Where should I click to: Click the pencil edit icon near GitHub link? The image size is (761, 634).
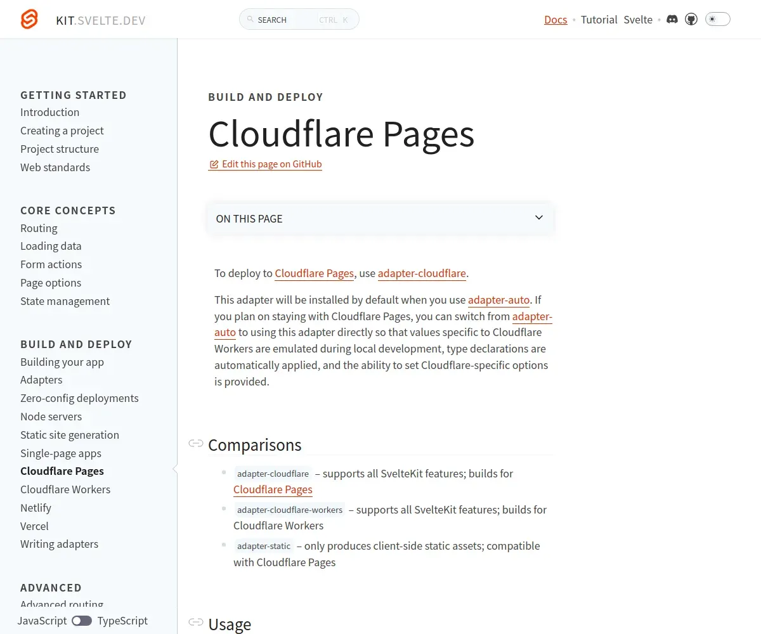point(214,164)
